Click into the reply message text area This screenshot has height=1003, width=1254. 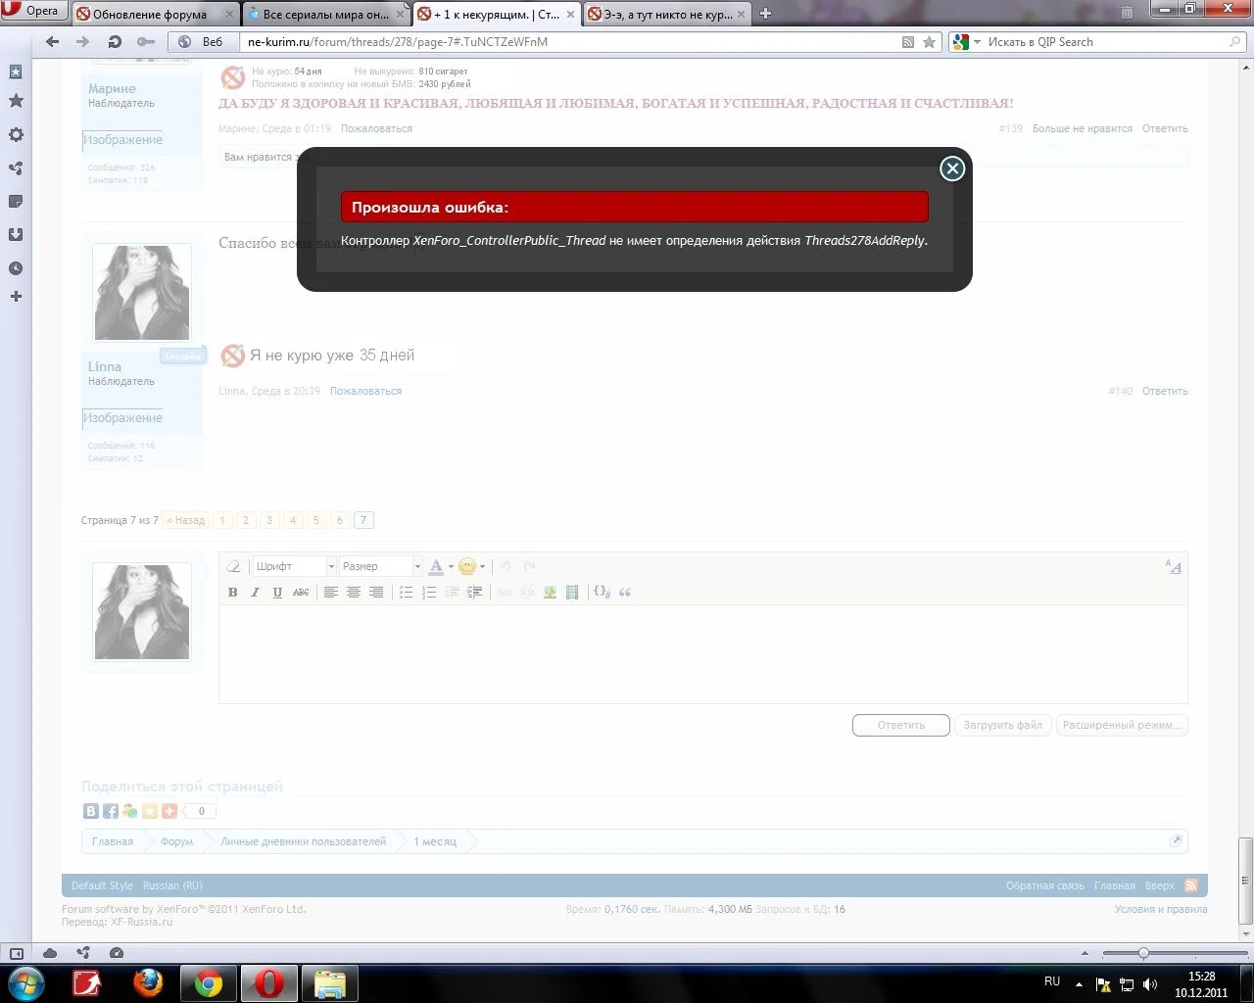(703, 654)
